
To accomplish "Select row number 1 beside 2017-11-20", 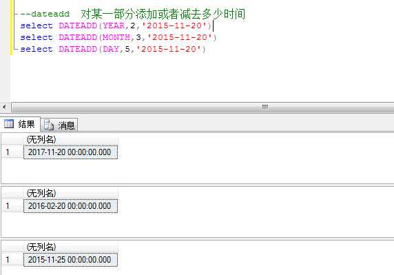I will [12, 152].
